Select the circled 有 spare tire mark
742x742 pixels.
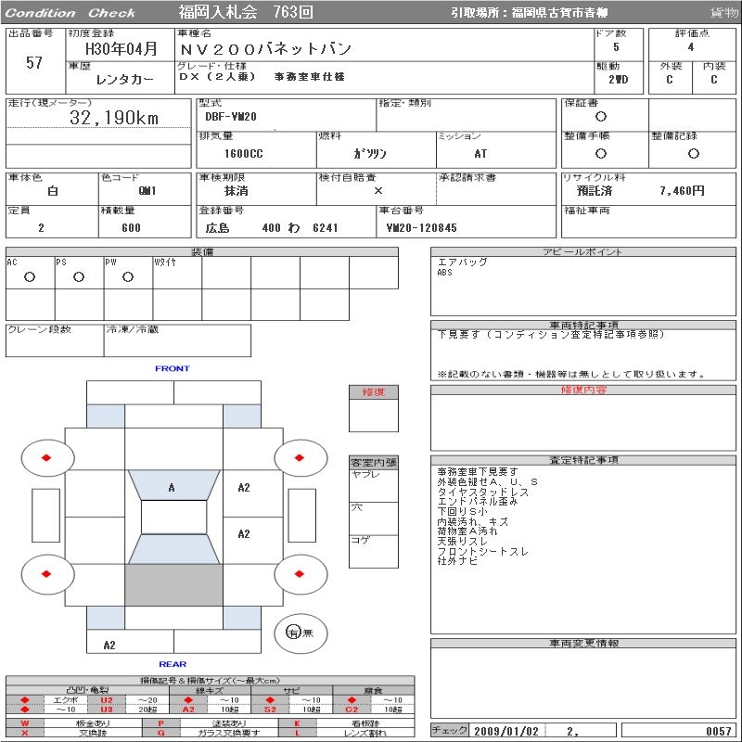coord(293,633)
